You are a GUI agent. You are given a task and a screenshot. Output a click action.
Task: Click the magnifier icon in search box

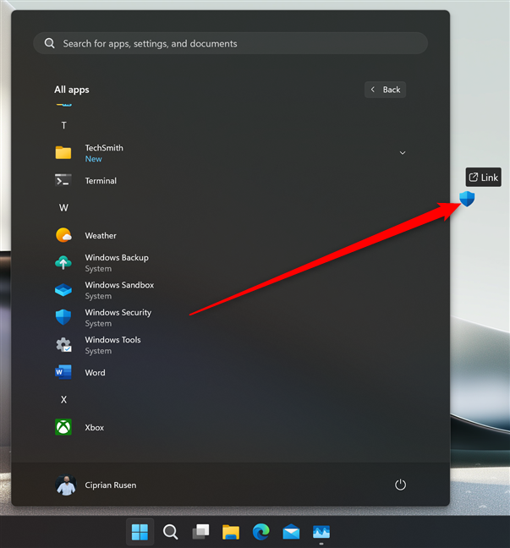(50, 43)
